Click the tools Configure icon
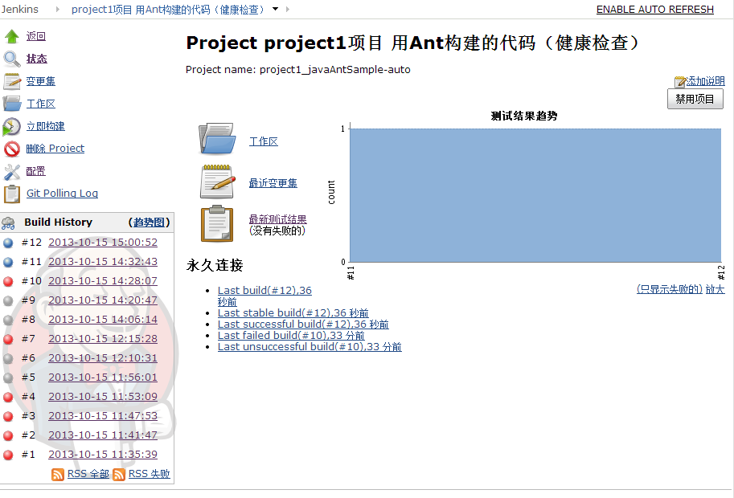 (12, 172)
